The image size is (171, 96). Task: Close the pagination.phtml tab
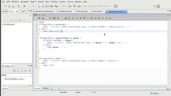pos(126,11)
